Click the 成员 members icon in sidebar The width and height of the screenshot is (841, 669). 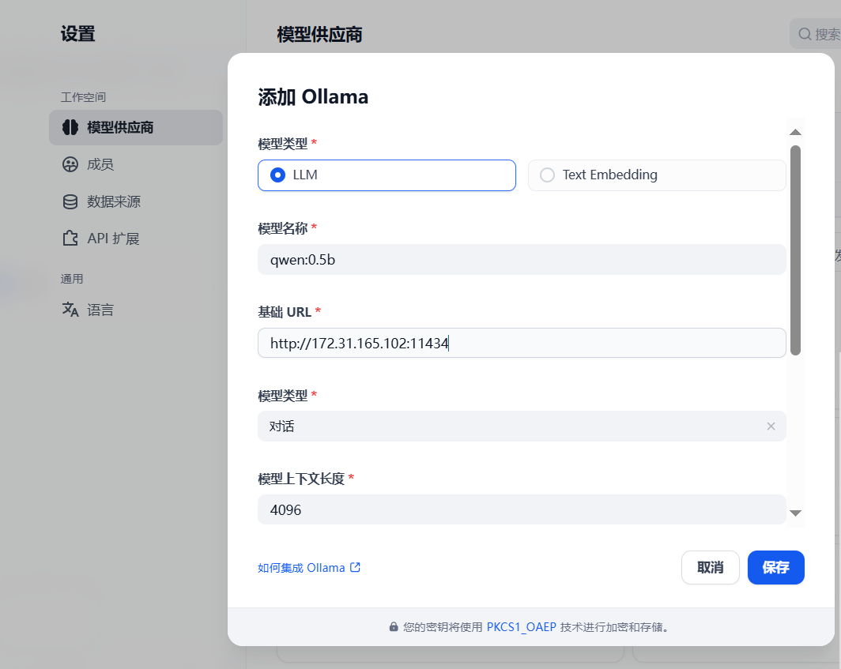[70, 164]
